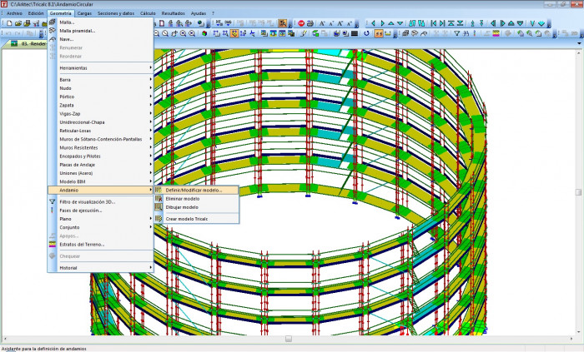Click the teal right arrow navigation icon
The height and width of the screenshot is (352, 584).
tap(382, 23)
